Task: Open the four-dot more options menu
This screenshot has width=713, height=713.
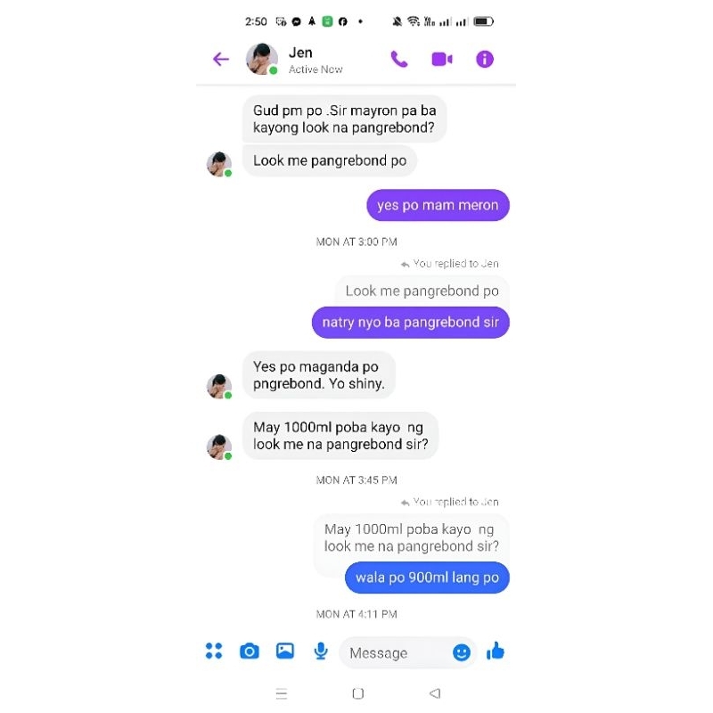Action: (x=214, y=651)
